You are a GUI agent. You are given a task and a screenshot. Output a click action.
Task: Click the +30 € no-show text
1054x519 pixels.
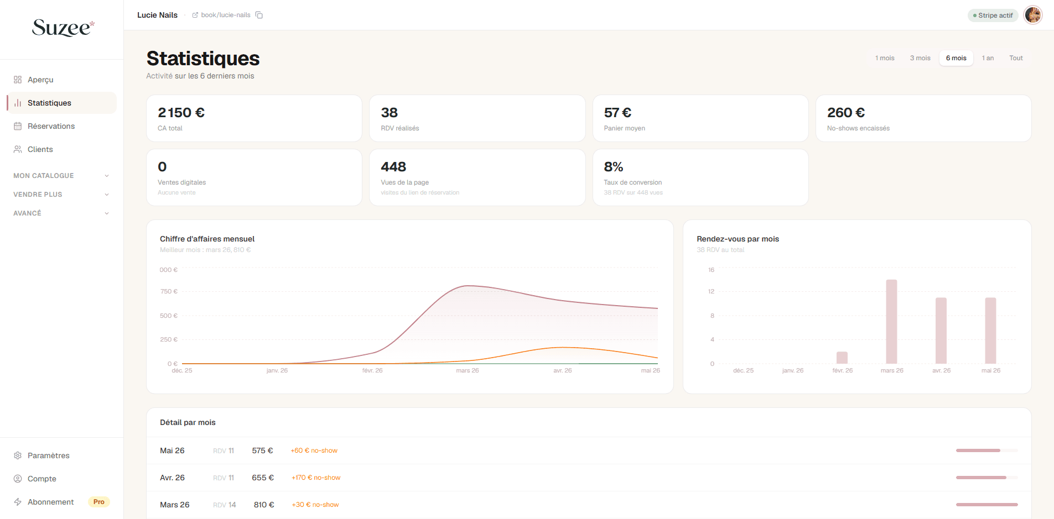[315, 505]
